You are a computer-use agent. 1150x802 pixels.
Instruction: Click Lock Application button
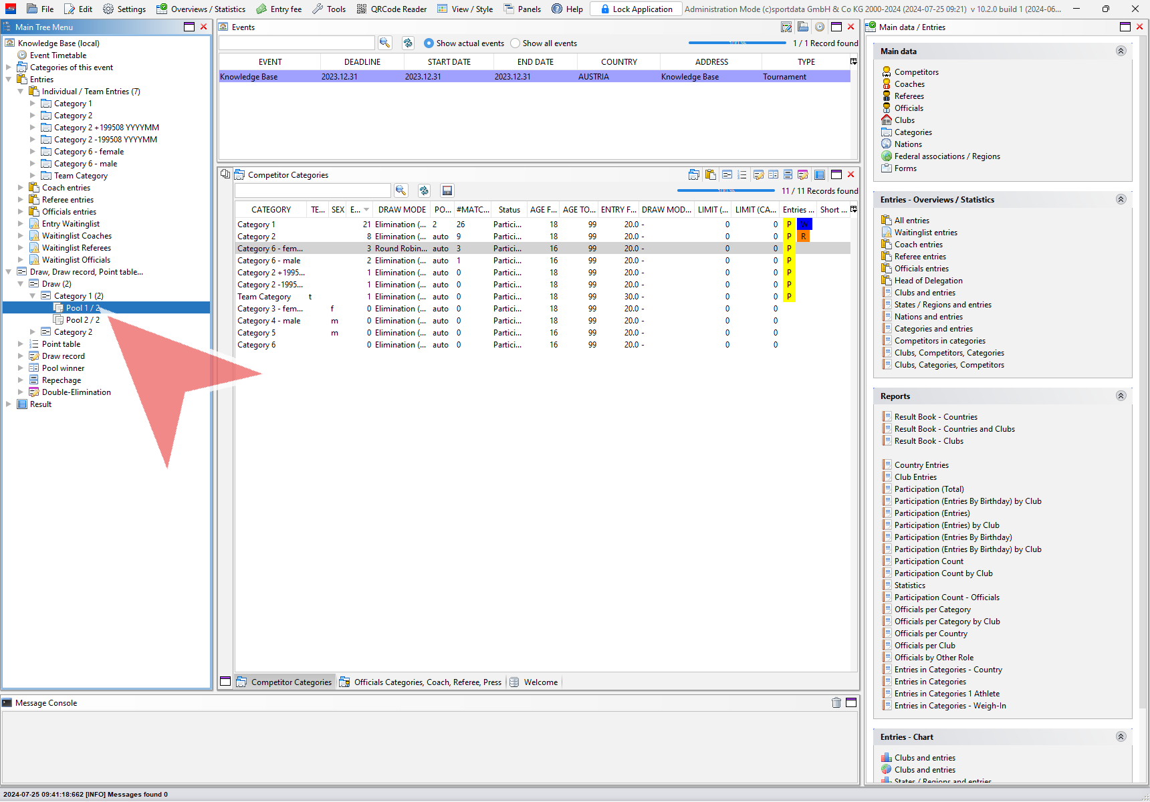pos(637,9)
